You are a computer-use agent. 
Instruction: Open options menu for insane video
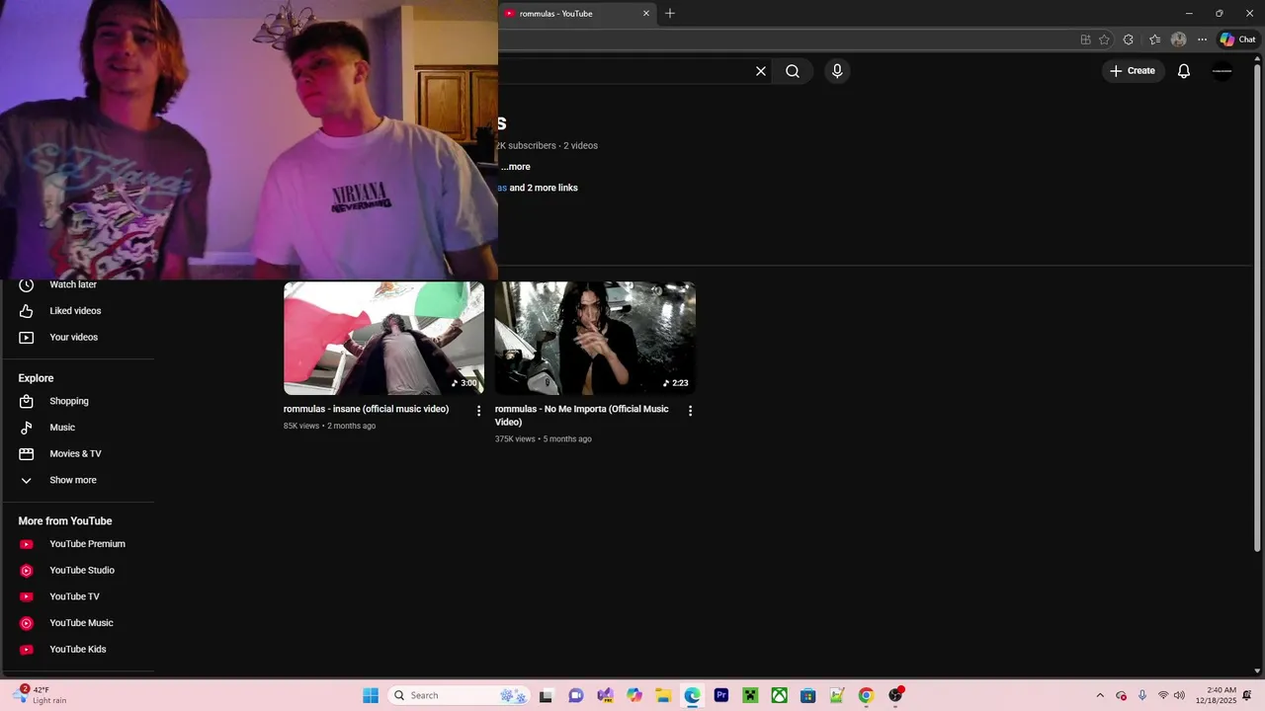coord(479,411)
